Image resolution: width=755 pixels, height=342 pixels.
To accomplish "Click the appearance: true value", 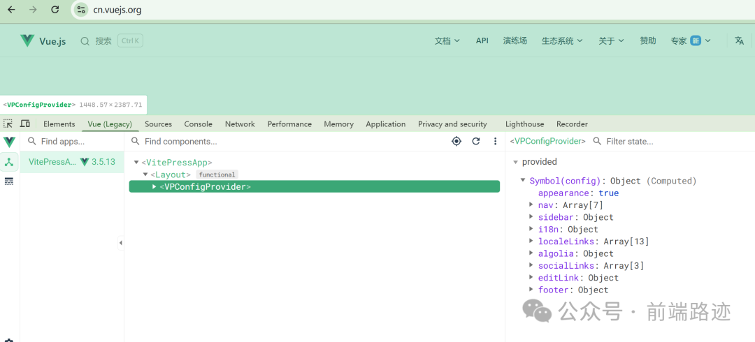I will point(609,193).
